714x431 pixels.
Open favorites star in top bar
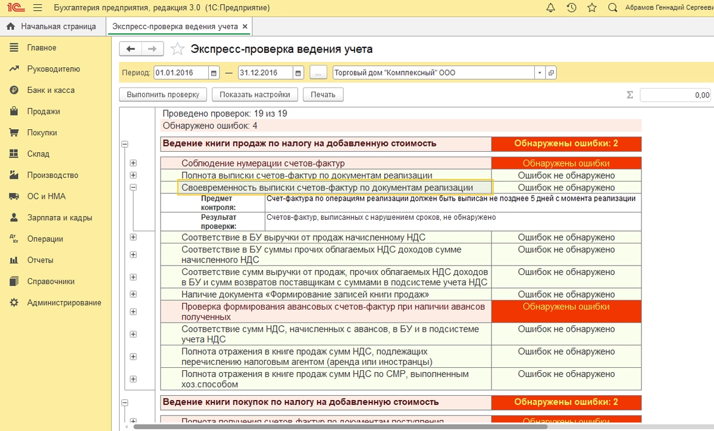591,8
